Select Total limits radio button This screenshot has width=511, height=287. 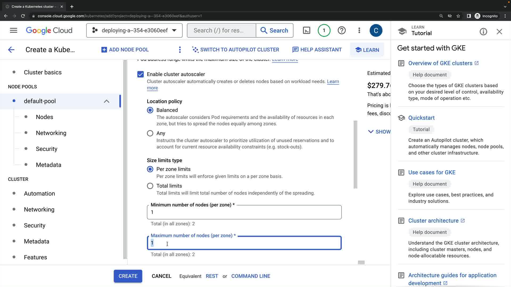click(150, 186)
